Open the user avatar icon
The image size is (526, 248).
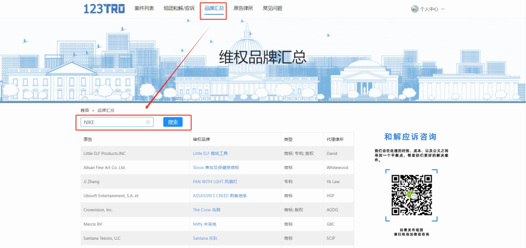click(414, 9)
